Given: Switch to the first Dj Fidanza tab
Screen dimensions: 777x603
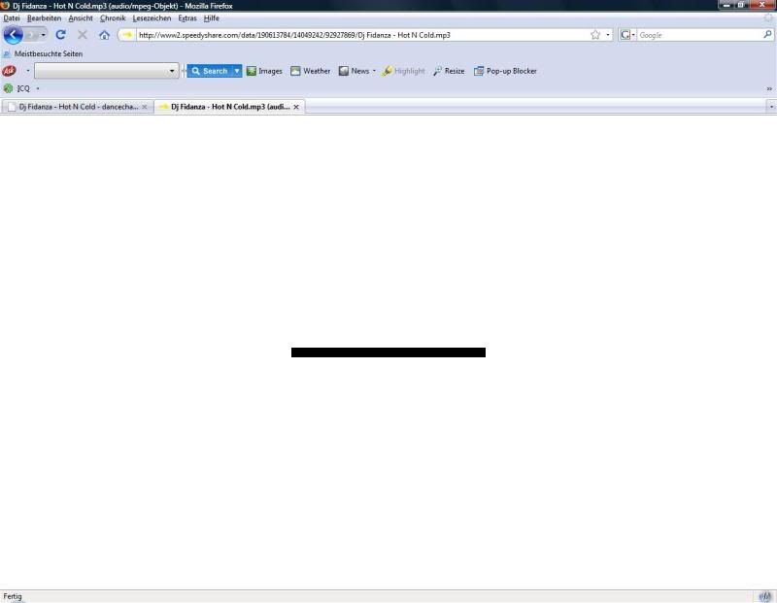Looking at the screenshot, I should (x=76, y=107).
